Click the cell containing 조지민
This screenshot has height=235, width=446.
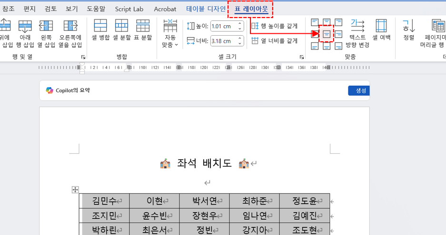[x=104, y=215]
